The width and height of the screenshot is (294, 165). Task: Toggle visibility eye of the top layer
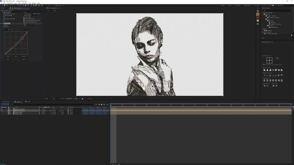point(1,109)
